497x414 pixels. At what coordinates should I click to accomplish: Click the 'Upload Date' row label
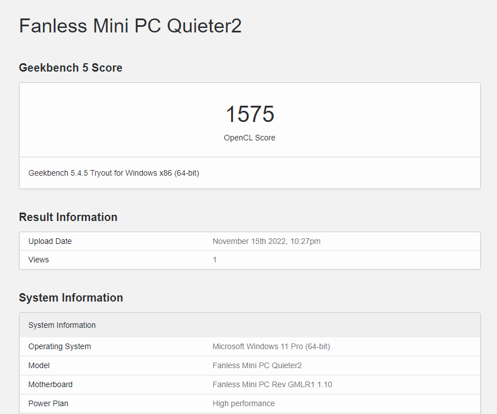pyautogui.click(x=50, y=241)
